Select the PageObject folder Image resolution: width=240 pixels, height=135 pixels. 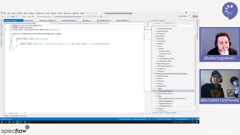coord(162,86)
